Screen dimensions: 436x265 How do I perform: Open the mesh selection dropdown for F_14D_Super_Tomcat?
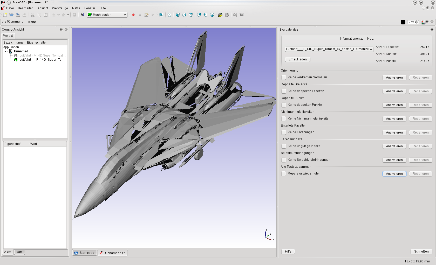[x=329, y=49]
